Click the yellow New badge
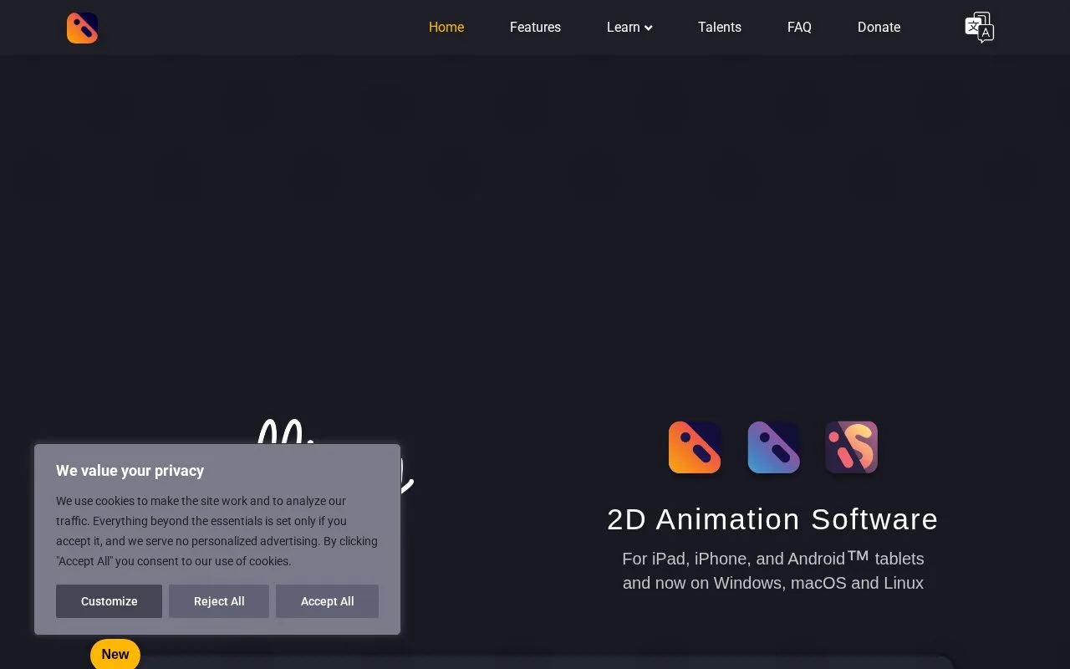1070x669 pixels. 115,654
